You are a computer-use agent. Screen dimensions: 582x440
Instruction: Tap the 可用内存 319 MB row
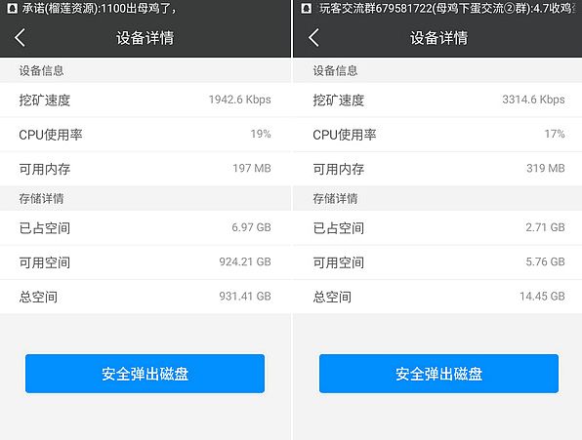[x=437, y=169]
